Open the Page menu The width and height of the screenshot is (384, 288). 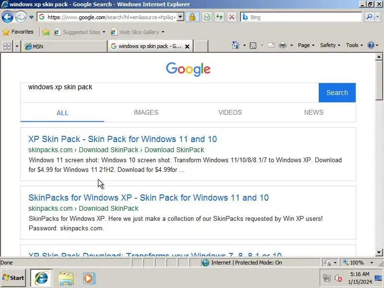click(x=306, y=45)
